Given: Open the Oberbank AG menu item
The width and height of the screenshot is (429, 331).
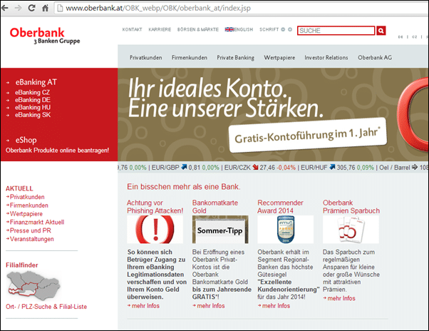Looking at the screenshot, I should click(x=375, y=58).
